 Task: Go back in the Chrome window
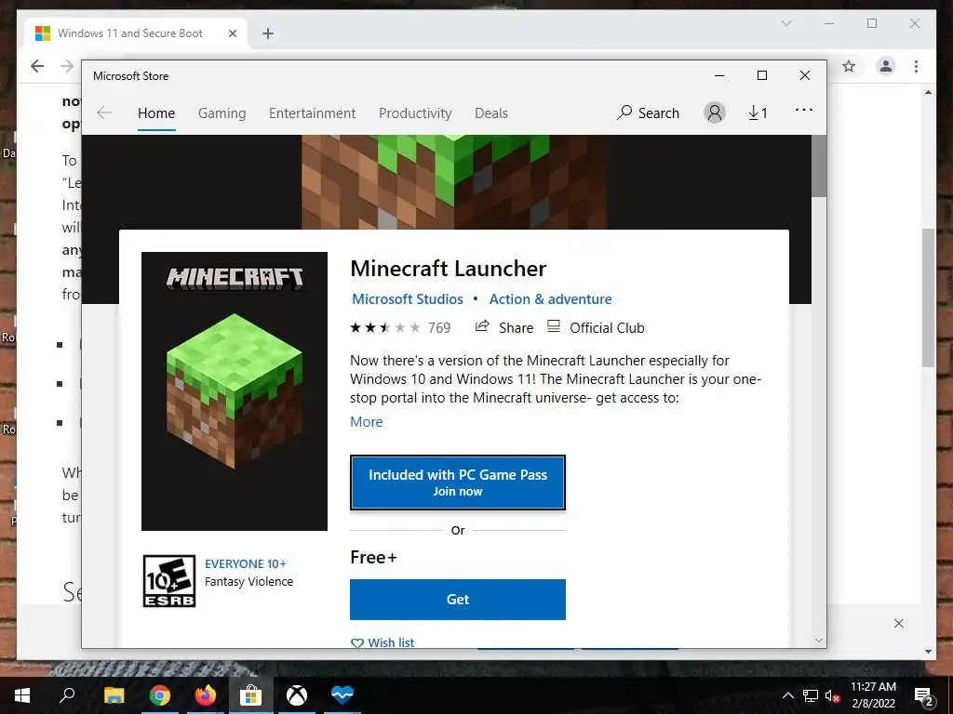pyautogui.click(x=37, y=66)
